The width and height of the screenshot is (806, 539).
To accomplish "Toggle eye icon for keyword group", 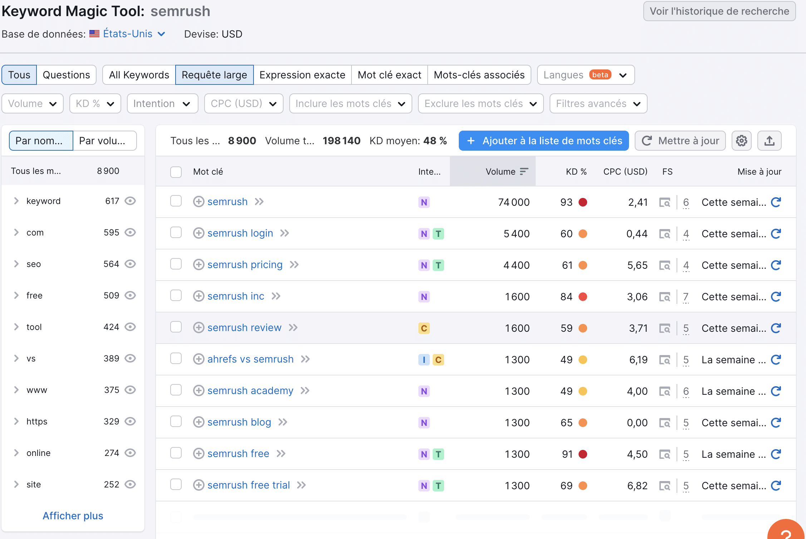I will pos(130,201).
